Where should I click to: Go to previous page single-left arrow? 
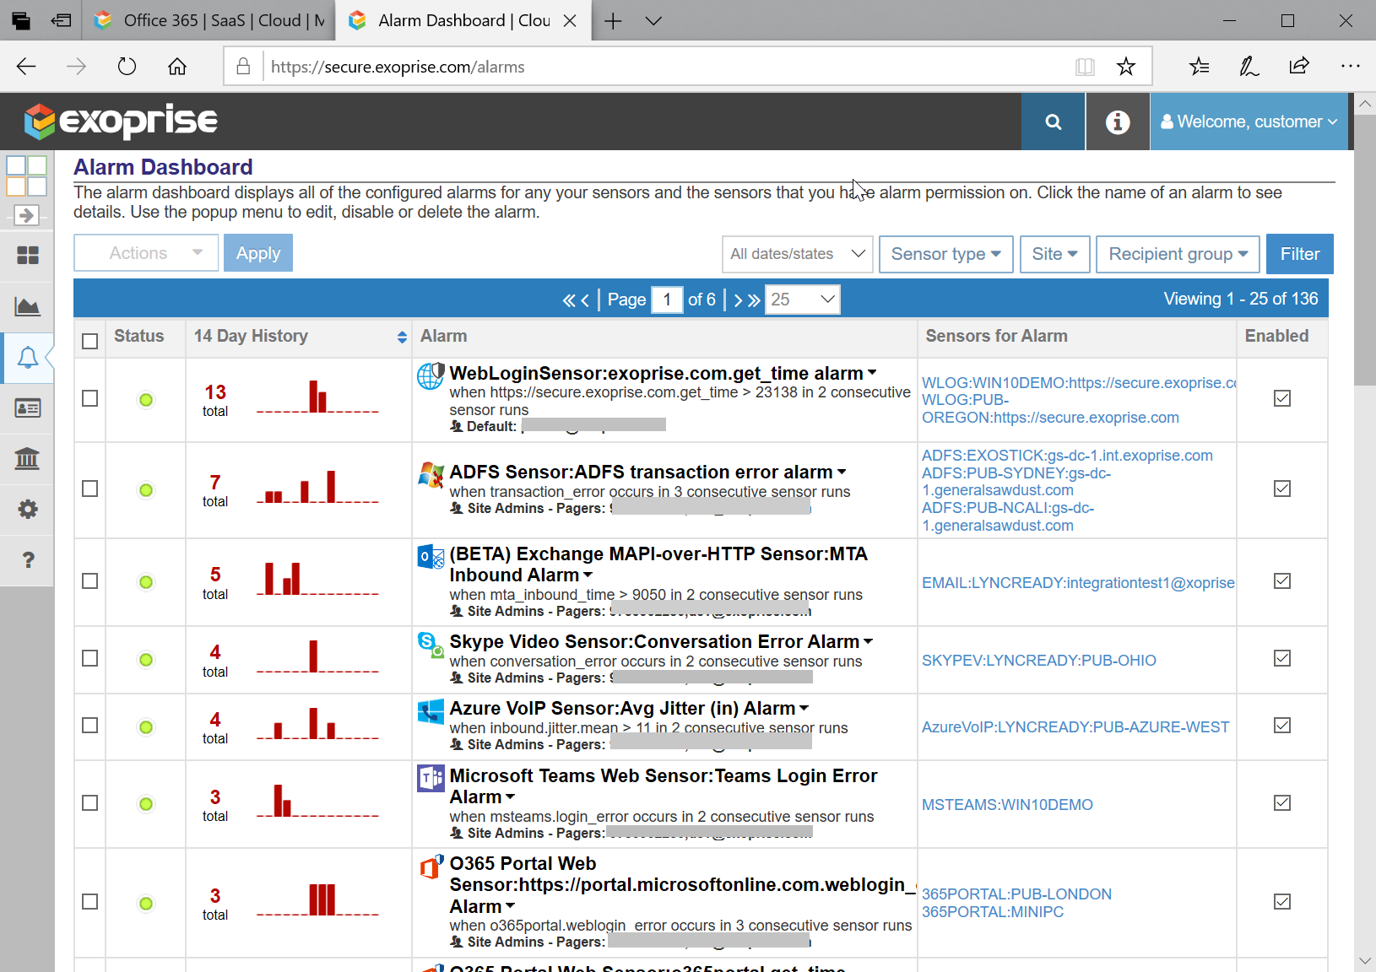tap(585, 300)
